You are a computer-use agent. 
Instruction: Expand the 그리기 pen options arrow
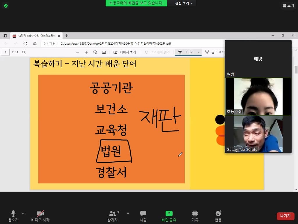199,52
